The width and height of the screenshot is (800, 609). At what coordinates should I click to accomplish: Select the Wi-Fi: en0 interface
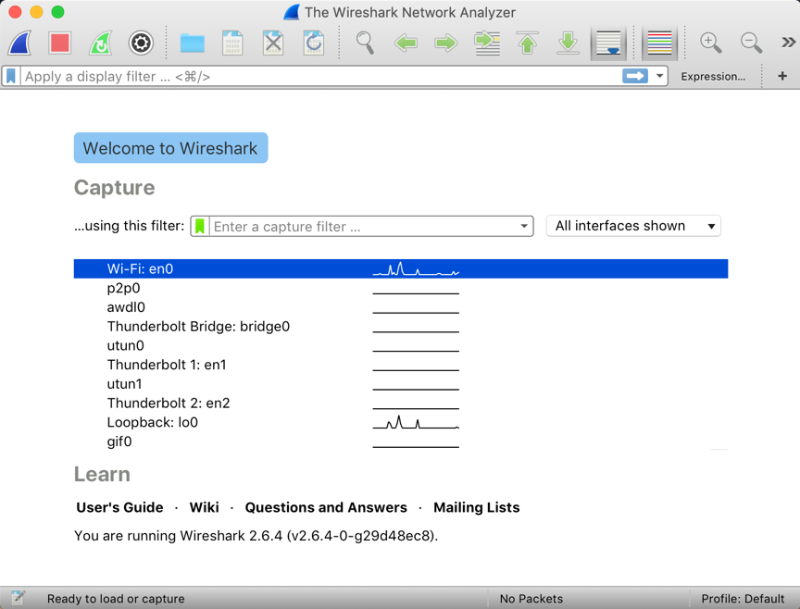point(401,268)
